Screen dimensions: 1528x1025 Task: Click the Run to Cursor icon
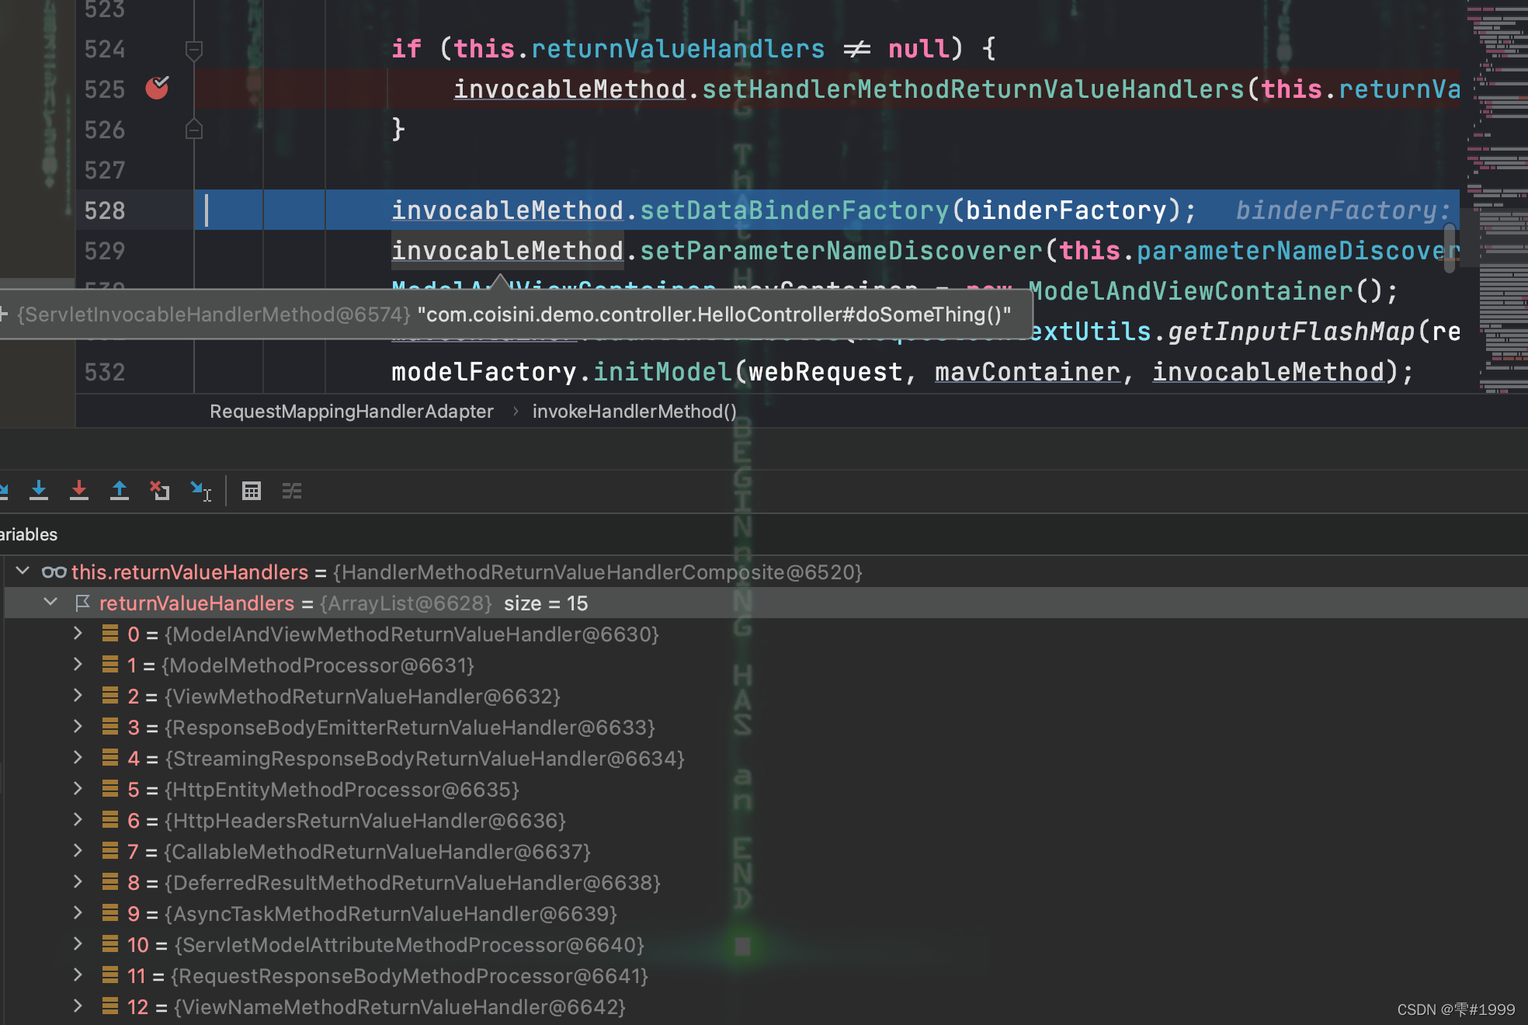(200, 490)
